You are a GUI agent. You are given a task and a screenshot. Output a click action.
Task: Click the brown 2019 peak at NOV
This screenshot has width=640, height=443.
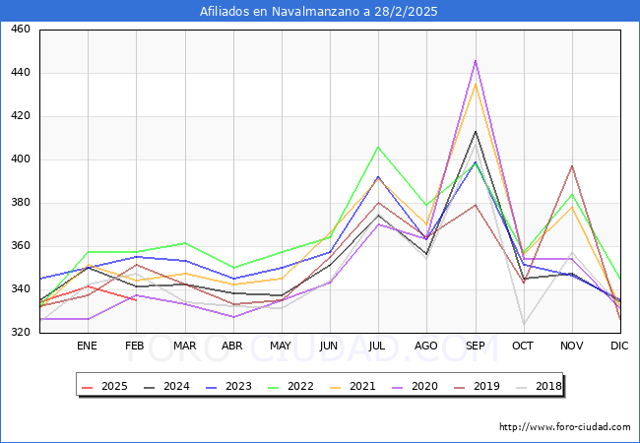(x=572, y=166)
